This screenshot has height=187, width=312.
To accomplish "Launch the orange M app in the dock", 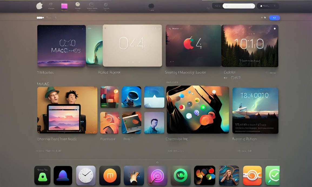I will tap(110, 175).
